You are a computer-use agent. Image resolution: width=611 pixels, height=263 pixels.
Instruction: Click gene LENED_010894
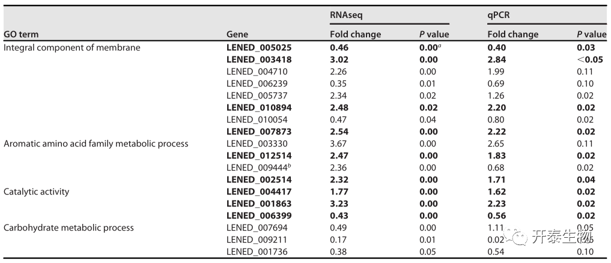point(260,107)
